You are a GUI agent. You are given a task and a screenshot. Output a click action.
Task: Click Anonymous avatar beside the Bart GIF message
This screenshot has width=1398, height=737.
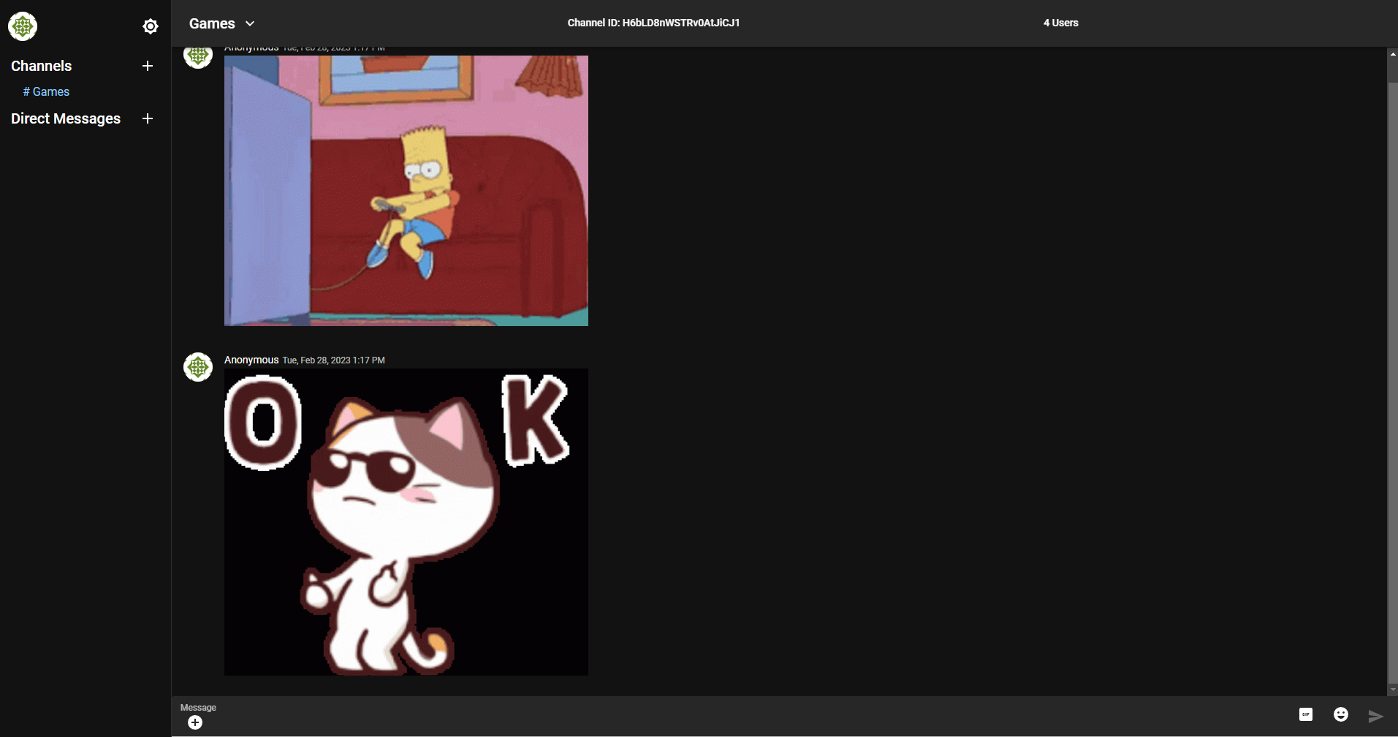[198, 56]
